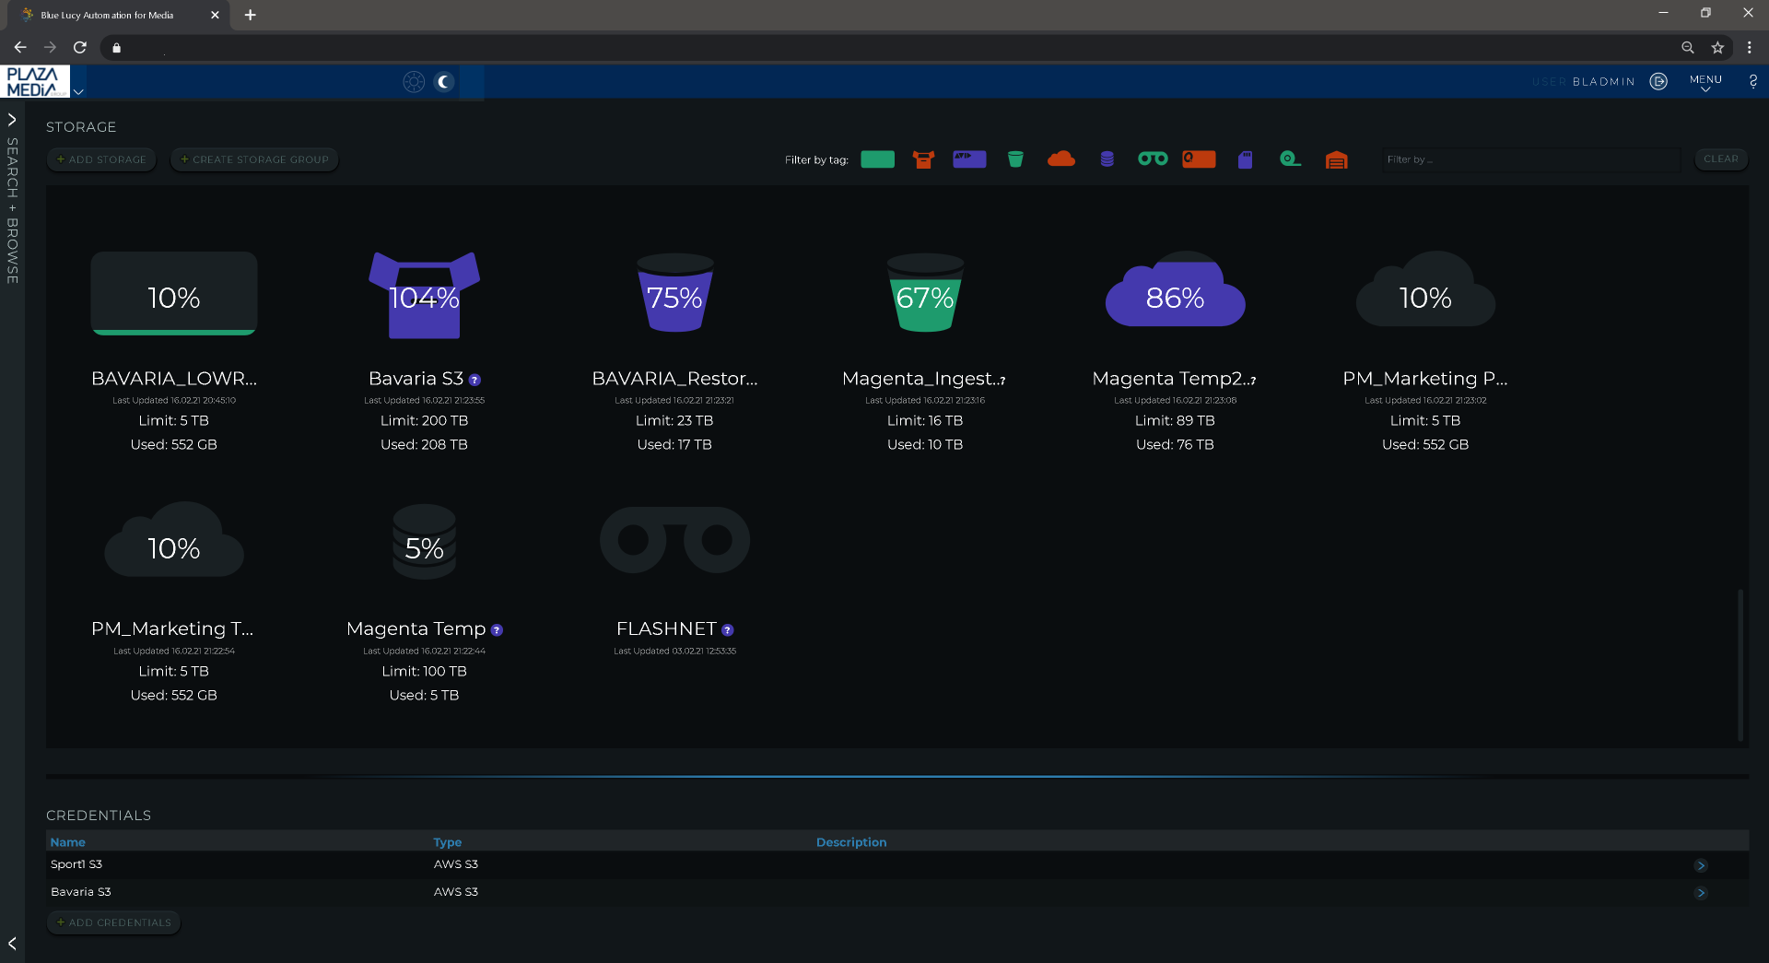Filter by orange garage tag icon
The image size is (1769, 963).
click(1336, 160)
